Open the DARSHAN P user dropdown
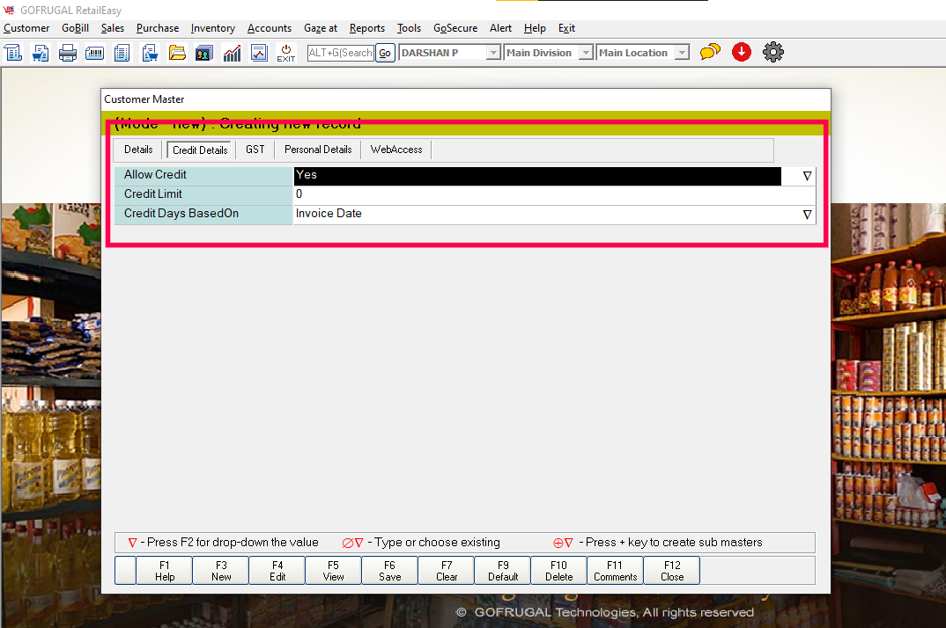This screenshot has width=946, height=628. click(493, 53)
